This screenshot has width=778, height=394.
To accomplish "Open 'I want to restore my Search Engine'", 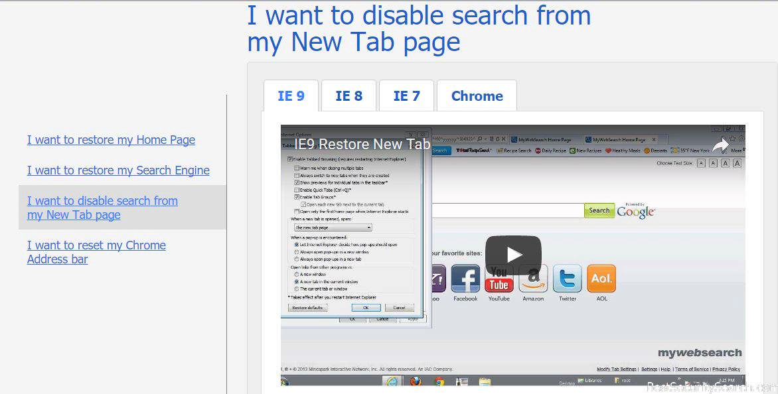I will coord(118,170).
